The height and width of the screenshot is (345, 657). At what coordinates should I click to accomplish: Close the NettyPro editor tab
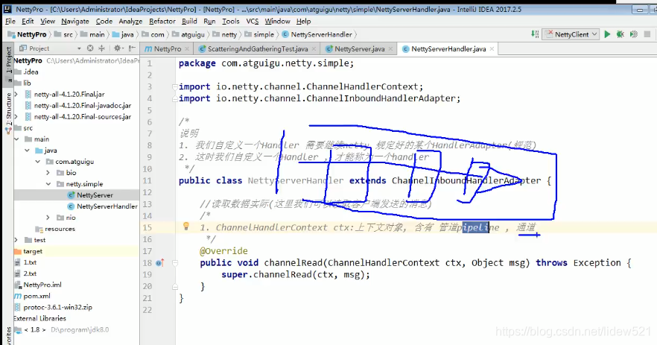[187, 49]
